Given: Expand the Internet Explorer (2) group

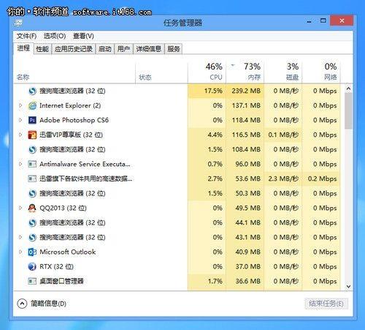Looking at the screenshot, I should 20,105.
